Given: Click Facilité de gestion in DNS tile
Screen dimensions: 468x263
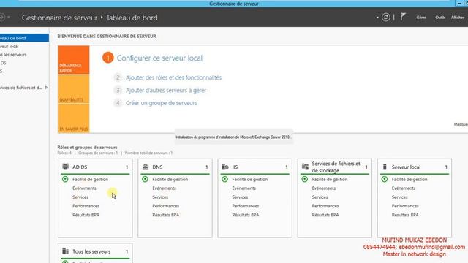Looking at the screenshot, I should click(170, 179).
